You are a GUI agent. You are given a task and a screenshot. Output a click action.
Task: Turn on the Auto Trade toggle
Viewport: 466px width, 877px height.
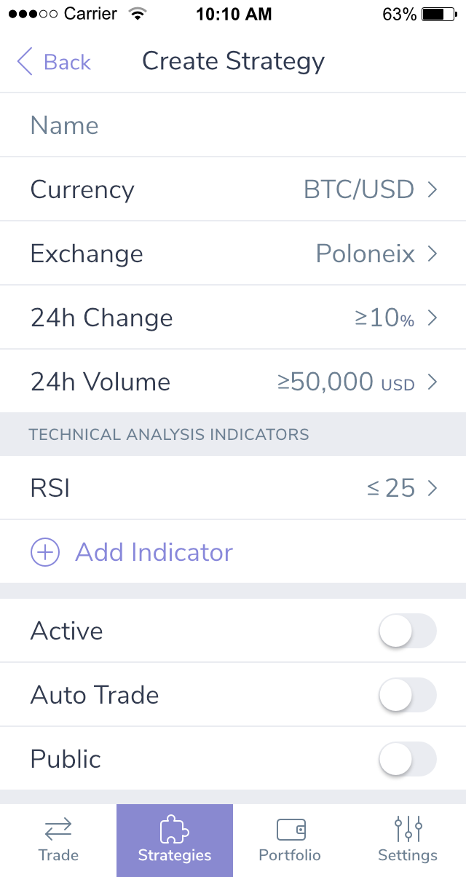coord(407,695)
